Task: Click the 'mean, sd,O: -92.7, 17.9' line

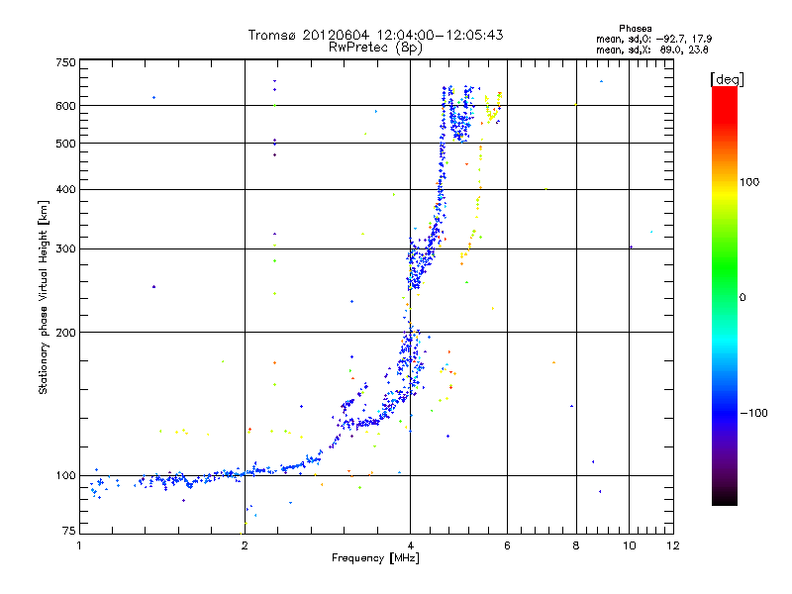Action: click(654, 39)
